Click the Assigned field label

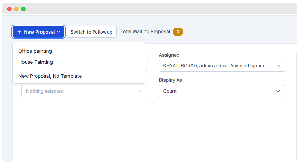point(169,55)
